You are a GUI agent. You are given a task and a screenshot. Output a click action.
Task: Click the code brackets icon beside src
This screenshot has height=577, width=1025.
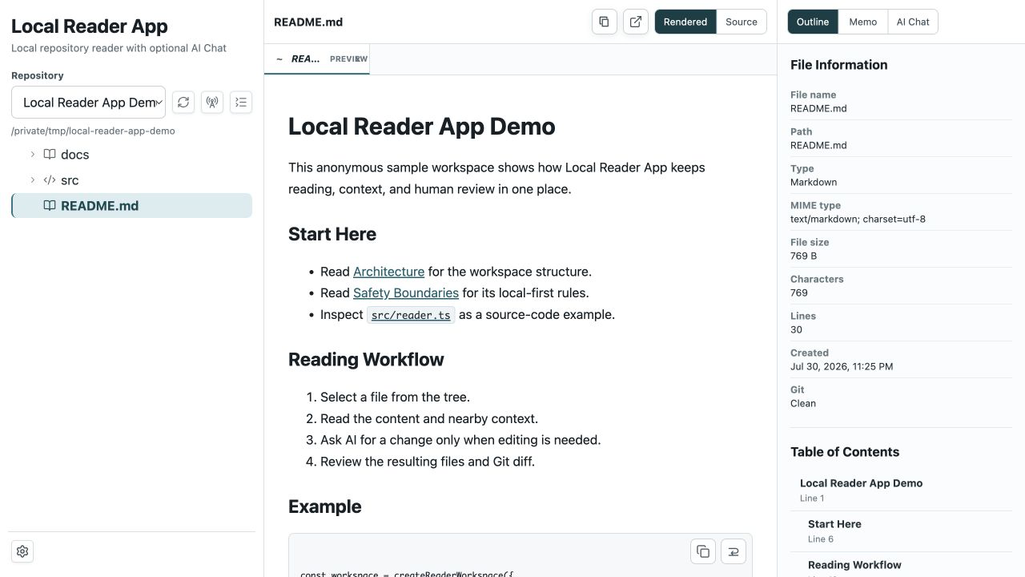[50, 180]
